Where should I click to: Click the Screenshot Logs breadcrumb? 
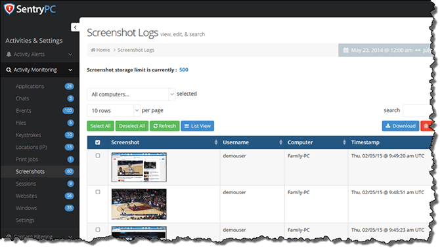pyautogui.click(x=136, y=50)
